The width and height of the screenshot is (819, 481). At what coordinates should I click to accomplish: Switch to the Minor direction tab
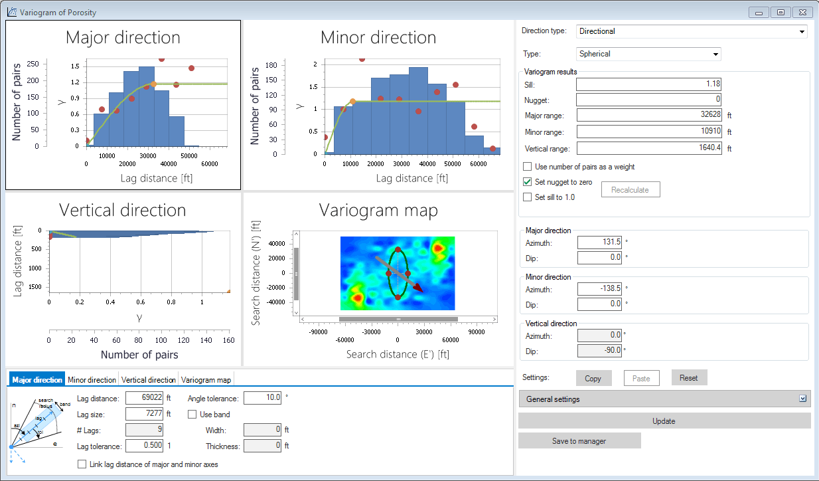pyautogui.click(x=92, y=380)
